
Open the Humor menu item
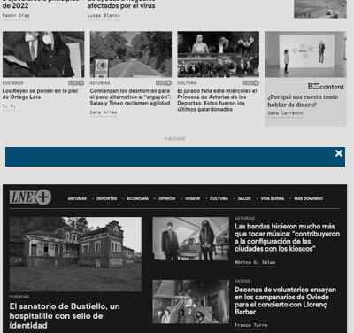coord(193,198)
